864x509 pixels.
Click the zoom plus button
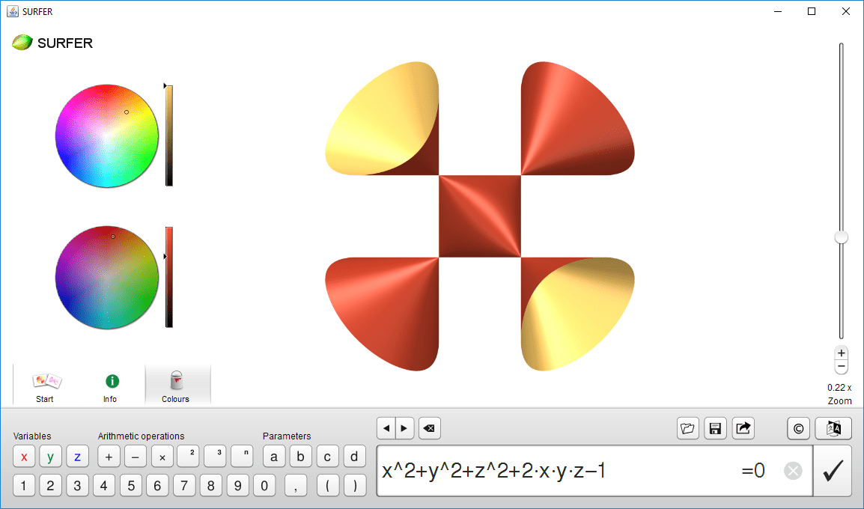[842, 353]
